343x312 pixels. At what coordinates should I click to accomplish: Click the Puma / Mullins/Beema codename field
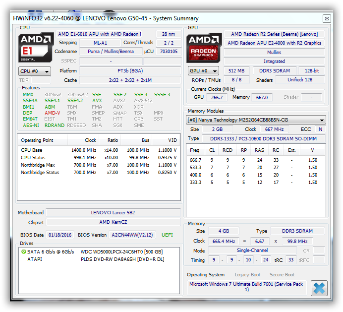[x=111, y=52]
